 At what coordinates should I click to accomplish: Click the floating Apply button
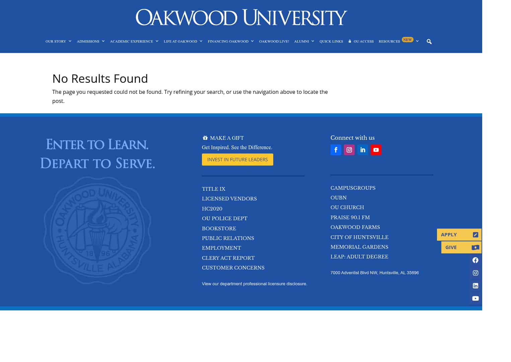[459, 235]
